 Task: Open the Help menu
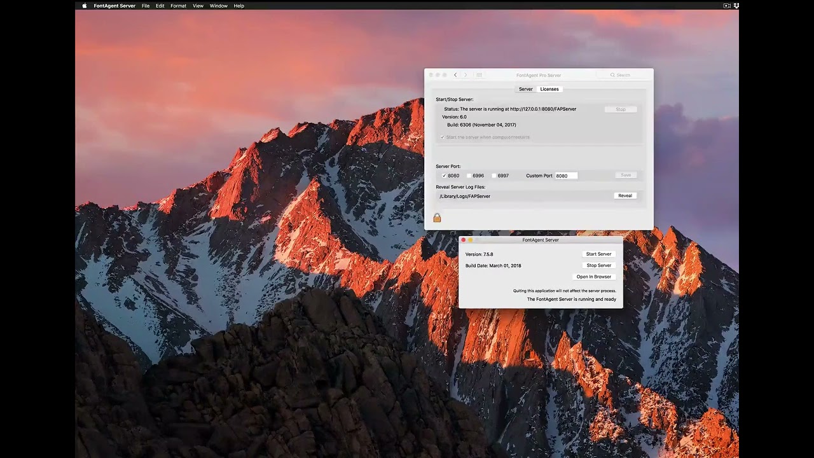pos(239,6)
